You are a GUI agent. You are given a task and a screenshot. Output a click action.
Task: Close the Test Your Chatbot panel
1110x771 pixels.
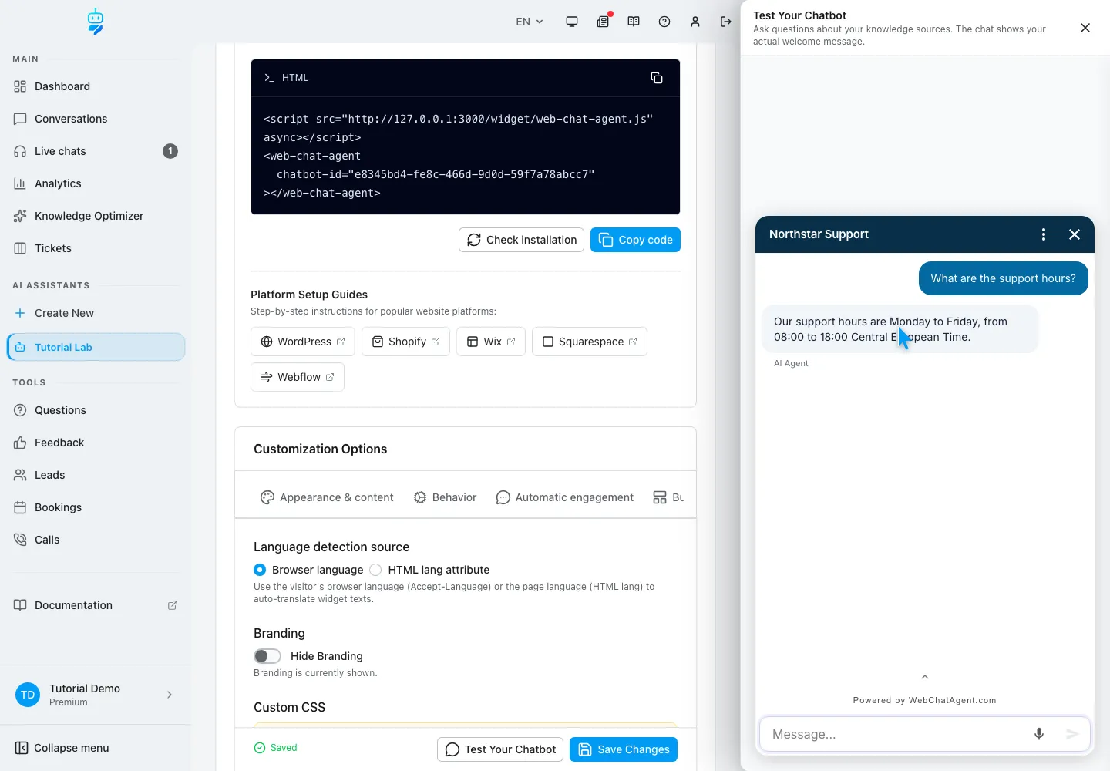(x=1085, y=28)
